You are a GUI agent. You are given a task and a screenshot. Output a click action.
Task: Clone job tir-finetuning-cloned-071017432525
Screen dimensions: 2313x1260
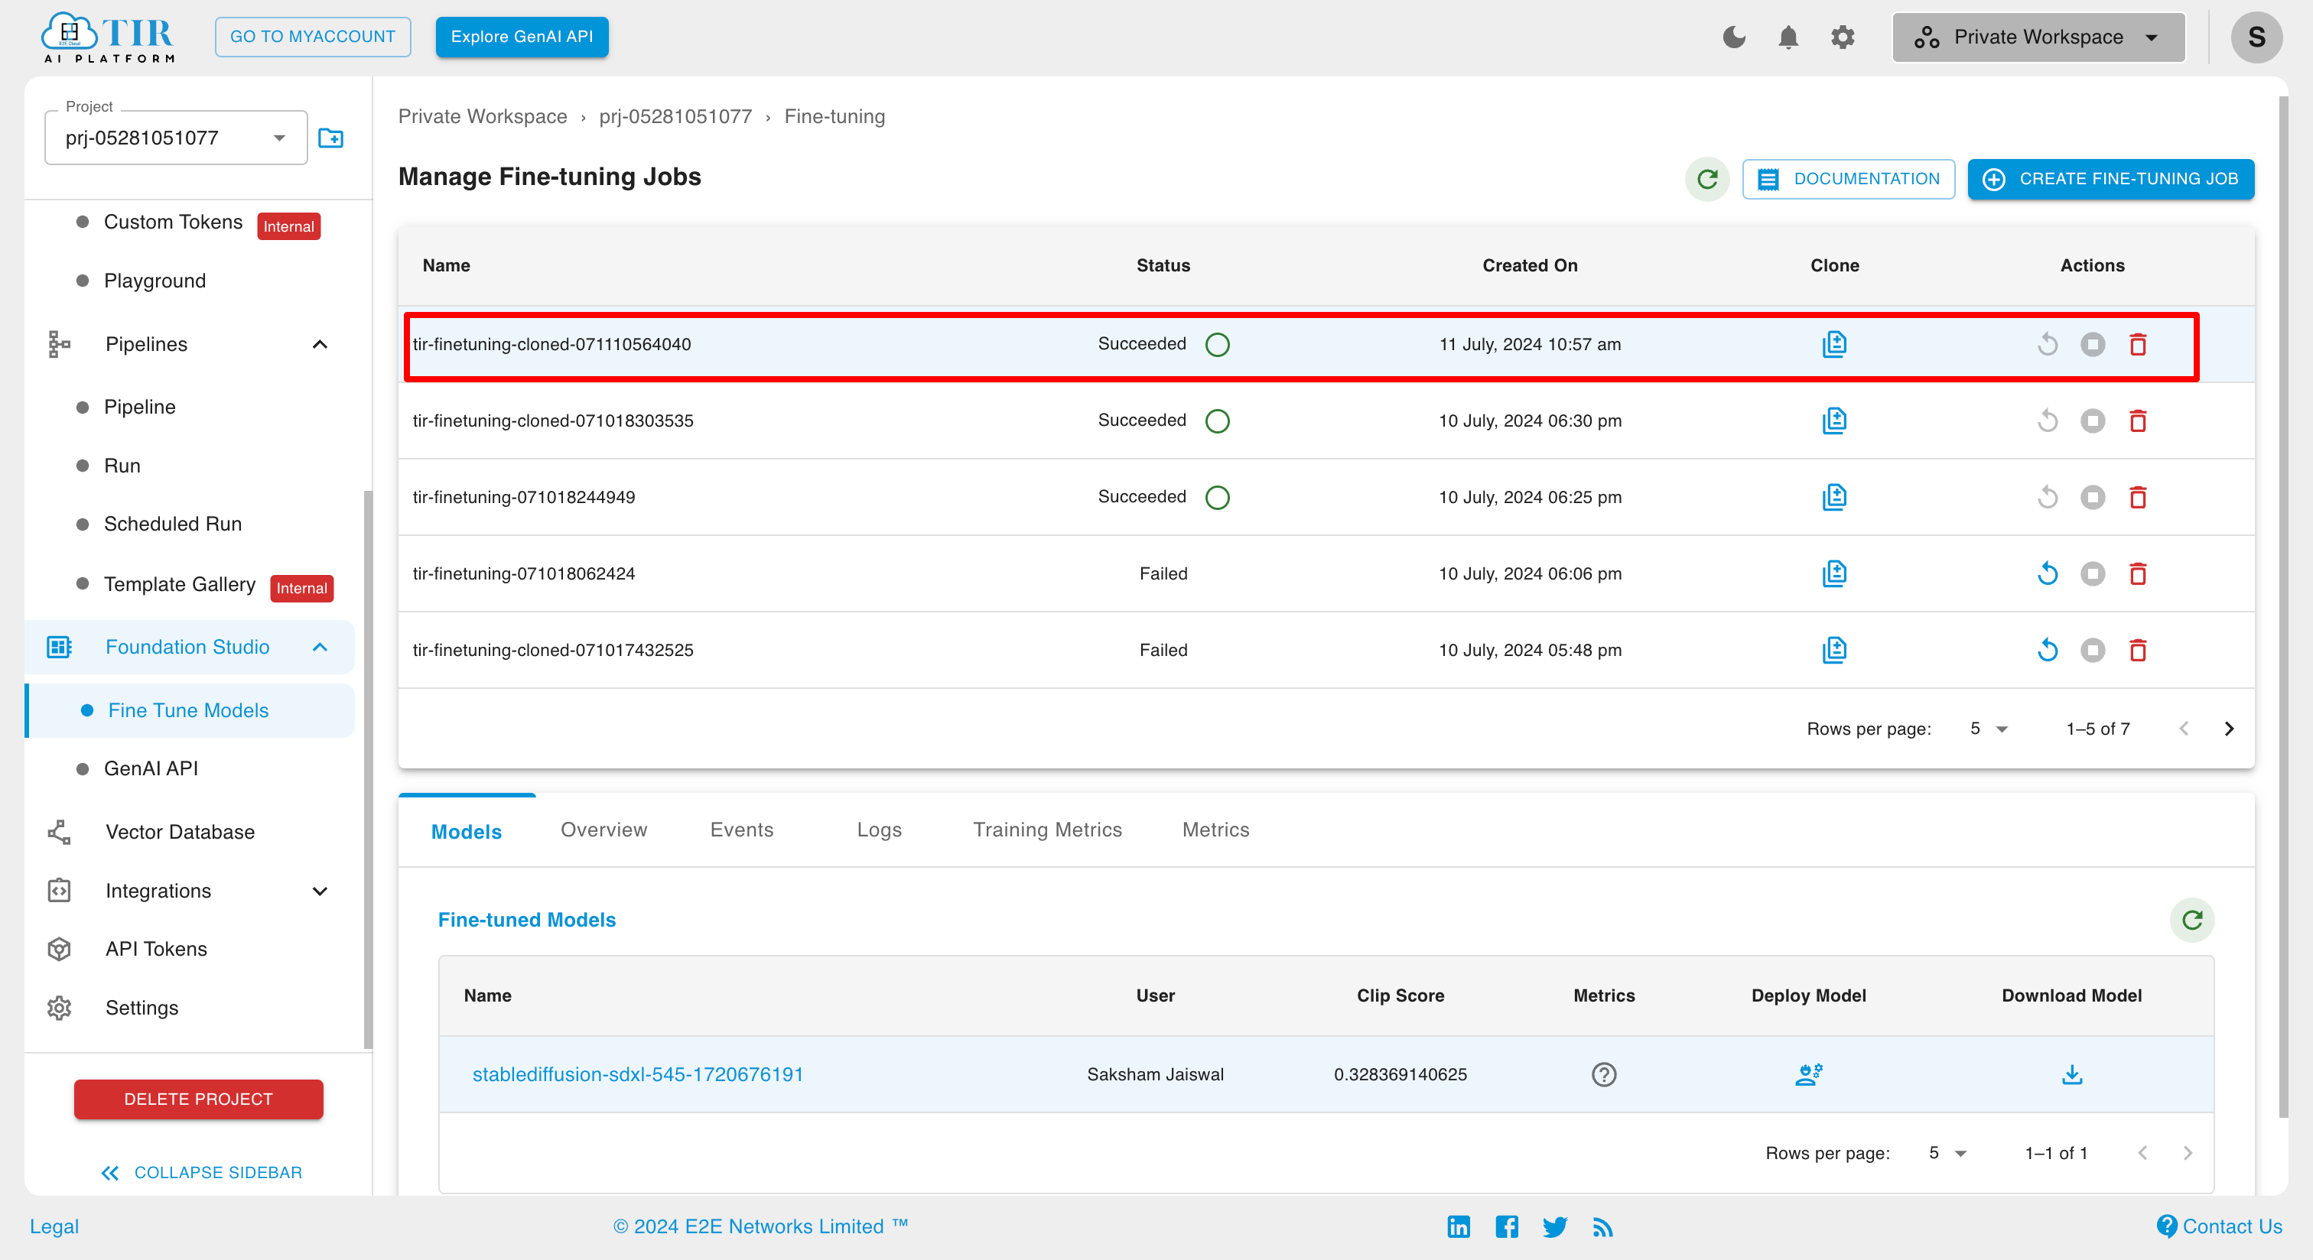(1833, 649)
